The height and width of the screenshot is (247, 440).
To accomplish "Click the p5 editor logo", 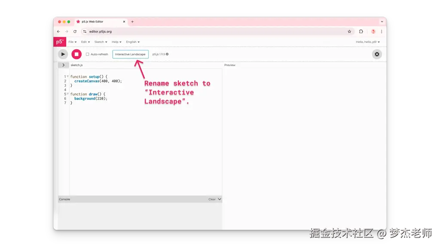I will (x=61, y=42).
